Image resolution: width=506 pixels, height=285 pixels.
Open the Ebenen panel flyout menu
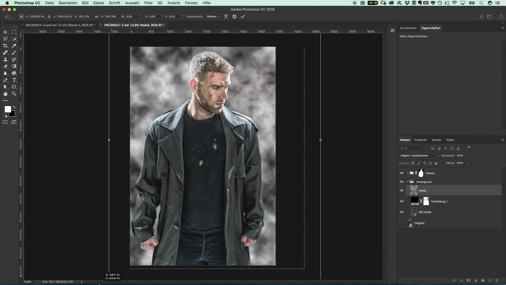coord(503,140)
